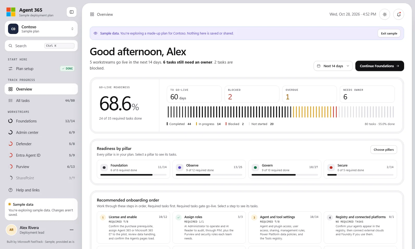Open the Defender workstream
This screenshot has width=415, height=249.
click(x=41, y=144)
